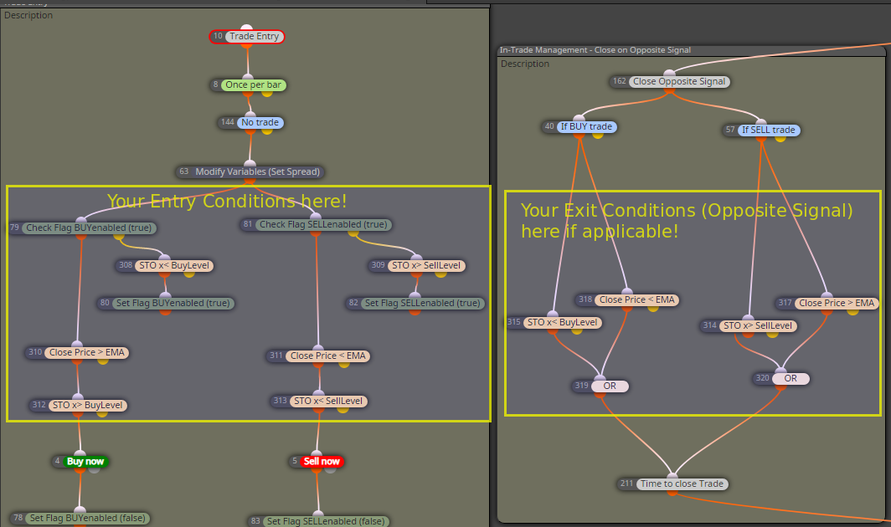Click the 'Your Exit Conditions (Opposite Signal)' label
The image size is (891, 527).
[687, 211]
